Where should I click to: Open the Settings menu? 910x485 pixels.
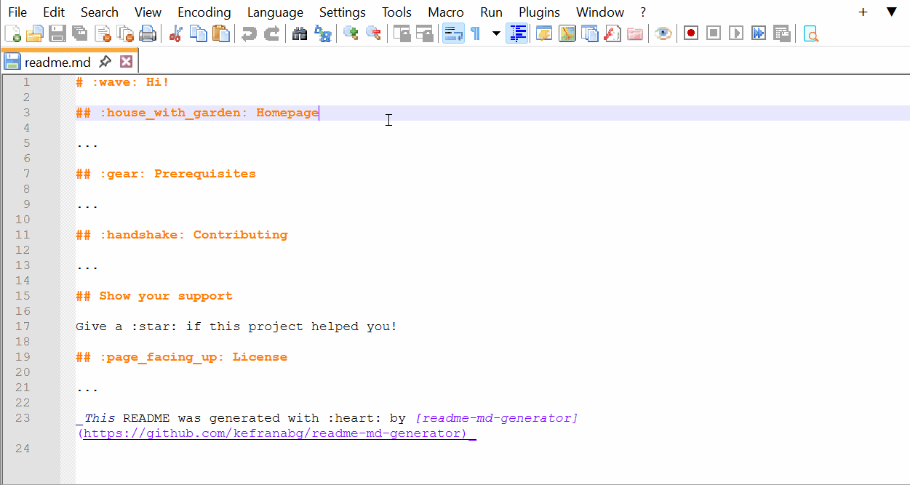pos(343,12)
